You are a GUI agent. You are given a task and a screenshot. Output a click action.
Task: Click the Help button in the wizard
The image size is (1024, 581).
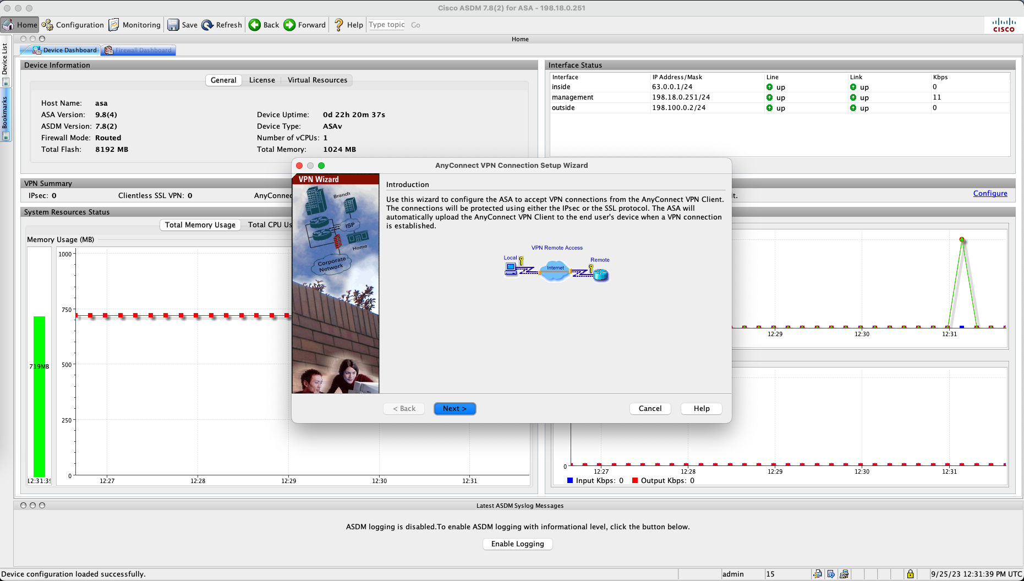(701, 409)
